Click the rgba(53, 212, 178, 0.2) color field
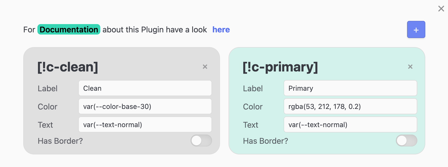Screen dimensions: 448x167 coord(350,107)
